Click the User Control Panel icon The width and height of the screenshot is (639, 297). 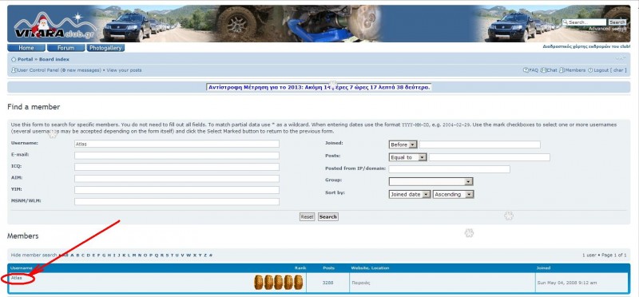click(x=14, y=70)
